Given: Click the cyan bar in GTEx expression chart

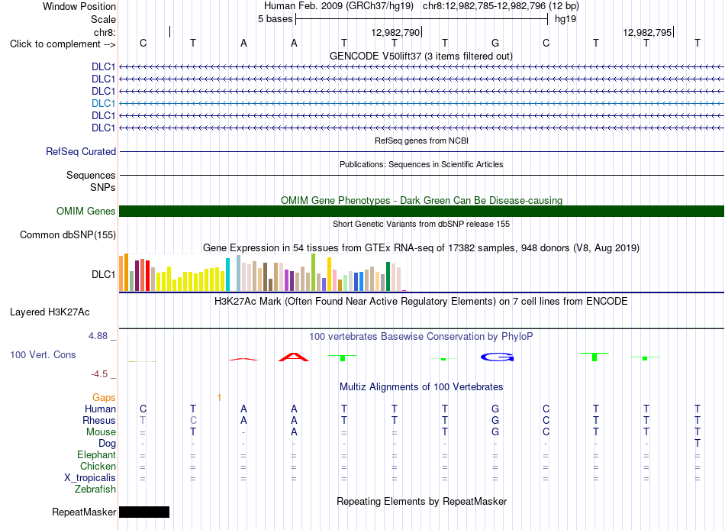Looking at the screenshot, I should coord(227,274).
